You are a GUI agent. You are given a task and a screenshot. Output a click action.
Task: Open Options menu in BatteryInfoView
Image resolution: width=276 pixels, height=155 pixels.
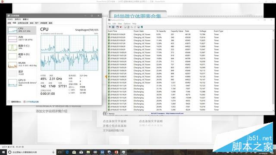(127, 24)
